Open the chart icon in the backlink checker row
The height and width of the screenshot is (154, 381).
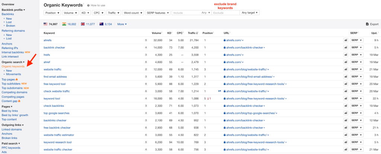click(346, 47)
